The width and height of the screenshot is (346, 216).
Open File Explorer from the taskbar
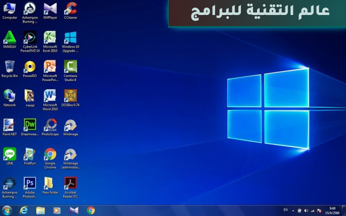tap(41, 211)
